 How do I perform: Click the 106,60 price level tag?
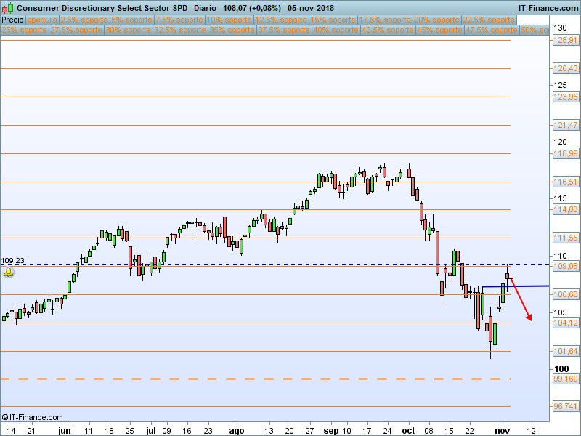click(x=566, y=295)
